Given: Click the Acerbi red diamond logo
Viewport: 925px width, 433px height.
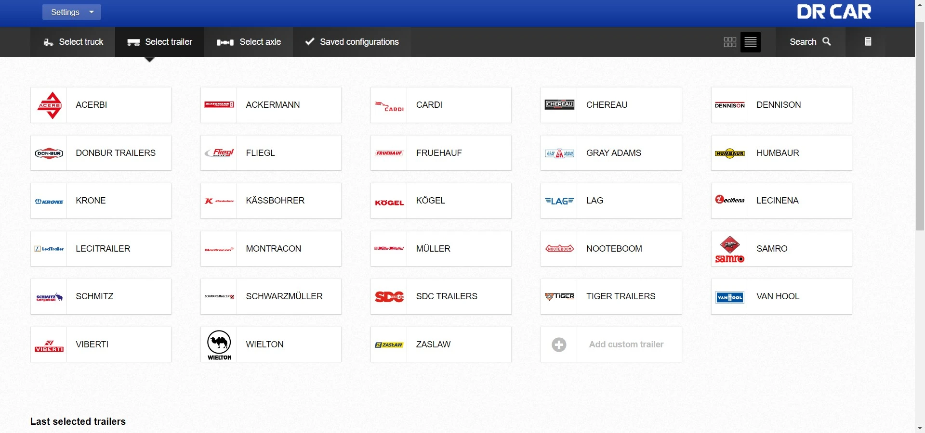Looking at the screenshot, I should tap(50, 105).
